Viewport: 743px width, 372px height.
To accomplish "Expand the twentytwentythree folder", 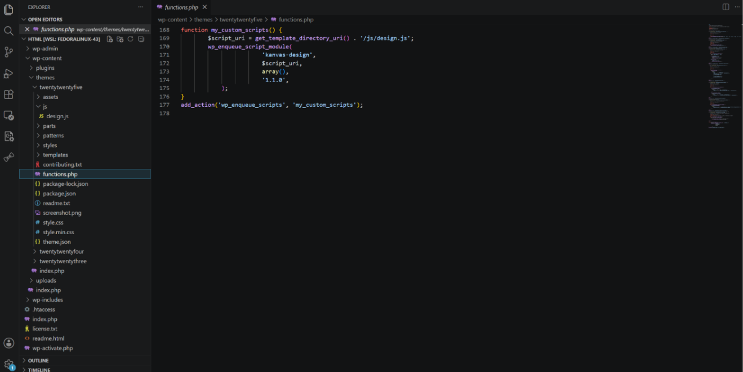I will [85, 261].
